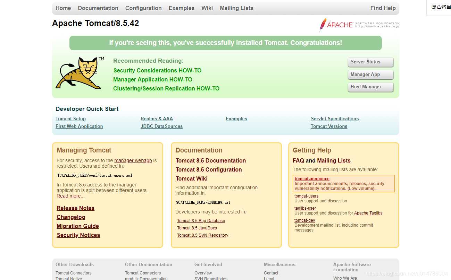Open Tomcat 8.5 Documentation link
451x280 pixels.
[211, 160]
